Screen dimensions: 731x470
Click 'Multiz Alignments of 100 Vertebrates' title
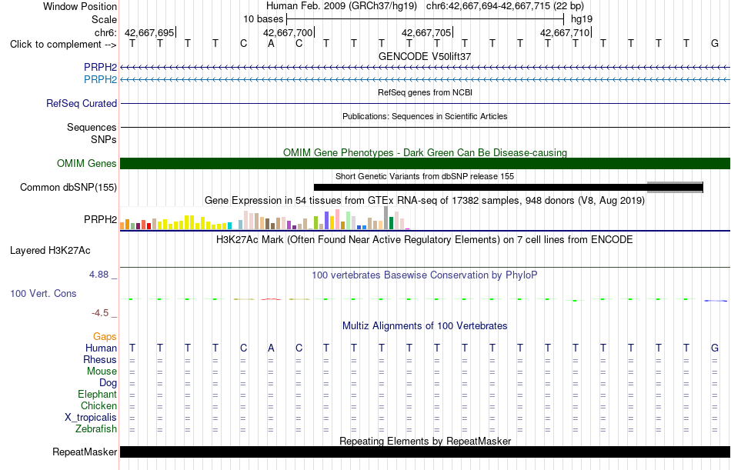tap(425, 325)
